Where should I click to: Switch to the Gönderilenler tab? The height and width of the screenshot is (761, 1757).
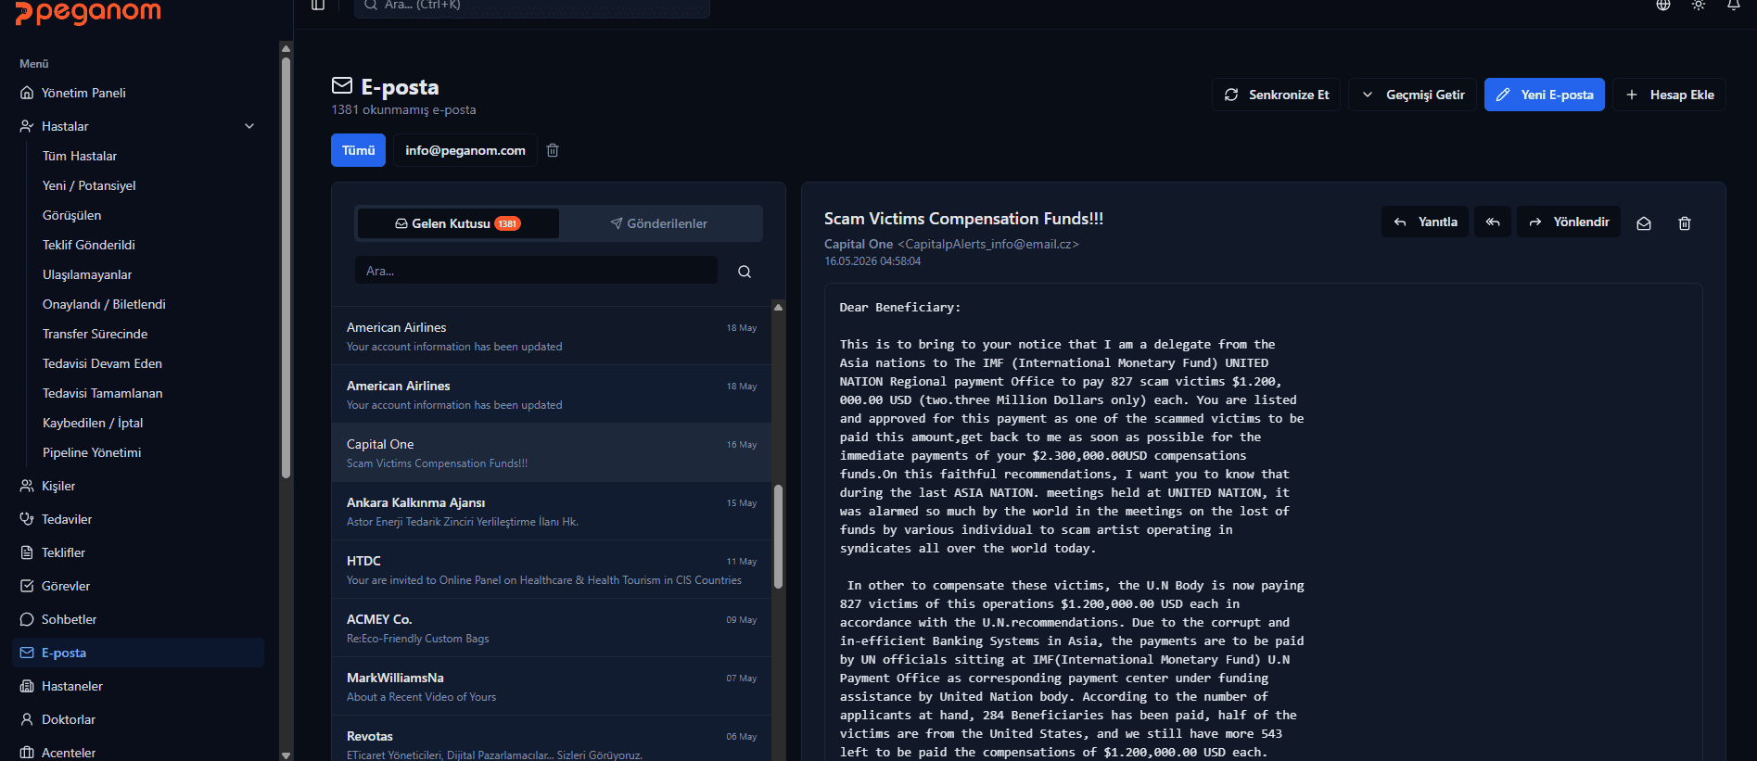pos(659,223)
